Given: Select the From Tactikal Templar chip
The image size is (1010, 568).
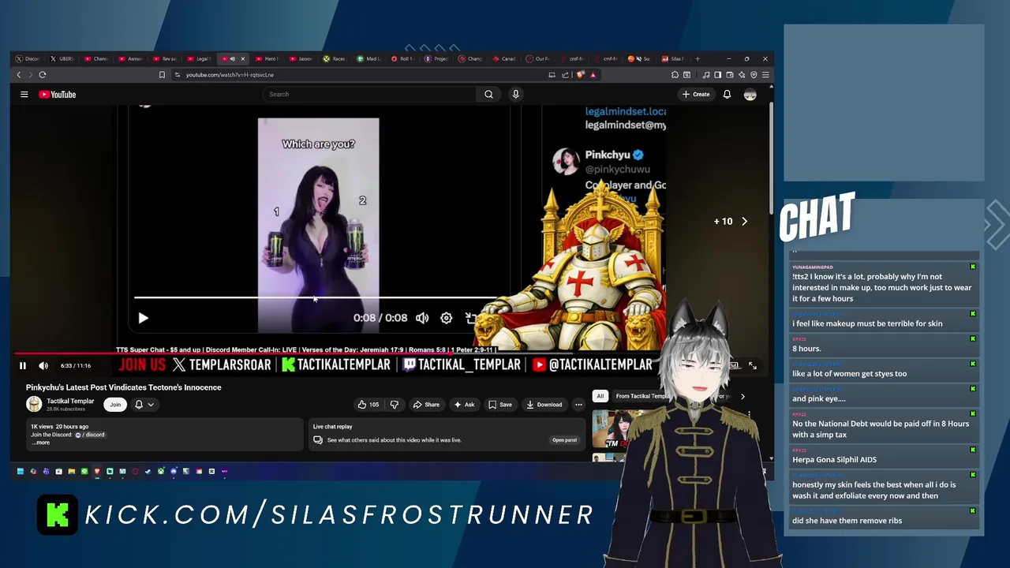Looking at the screenshot, I should click(x=641, y=396).
